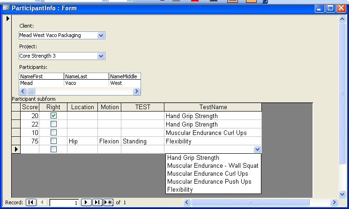Click the Motion column header
This screenshot has height=209, width=349.
click(x=110, y=107)
